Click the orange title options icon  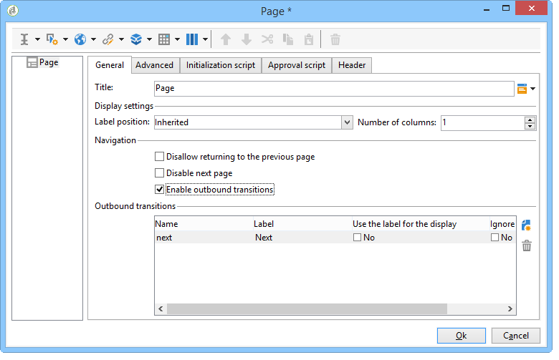(x=522, y=88)
